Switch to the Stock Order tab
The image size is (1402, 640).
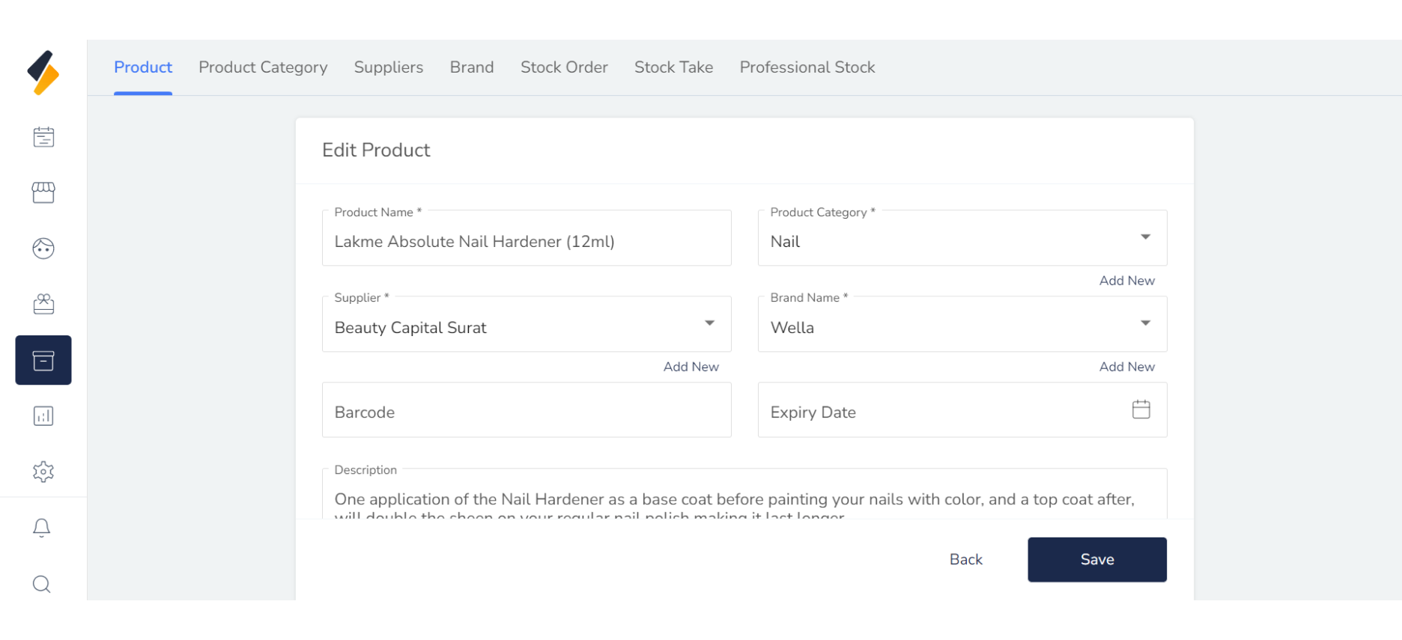[564, 67]
